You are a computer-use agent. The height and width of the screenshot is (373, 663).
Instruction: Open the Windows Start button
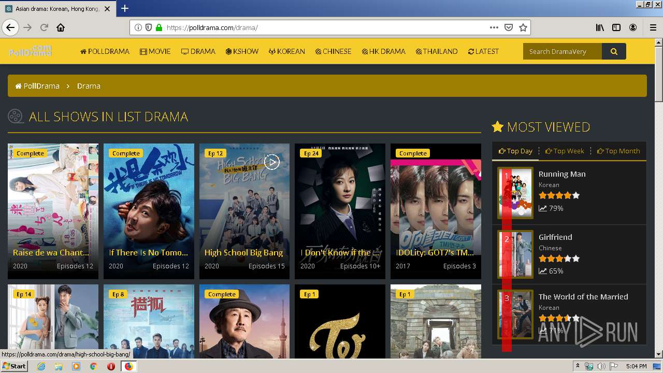click(14, 366)
